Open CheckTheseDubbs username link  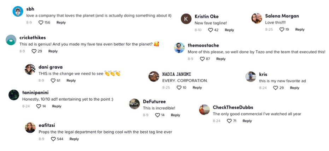pyautogui.click(x=233, y=107)
